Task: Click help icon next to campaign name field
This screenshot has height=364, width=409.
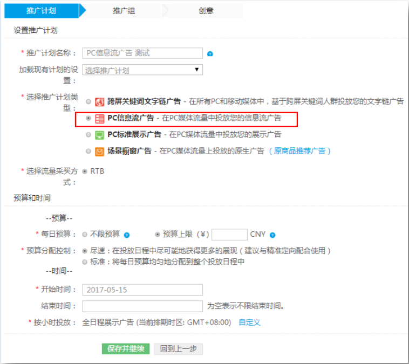Action: coord(210,54)
